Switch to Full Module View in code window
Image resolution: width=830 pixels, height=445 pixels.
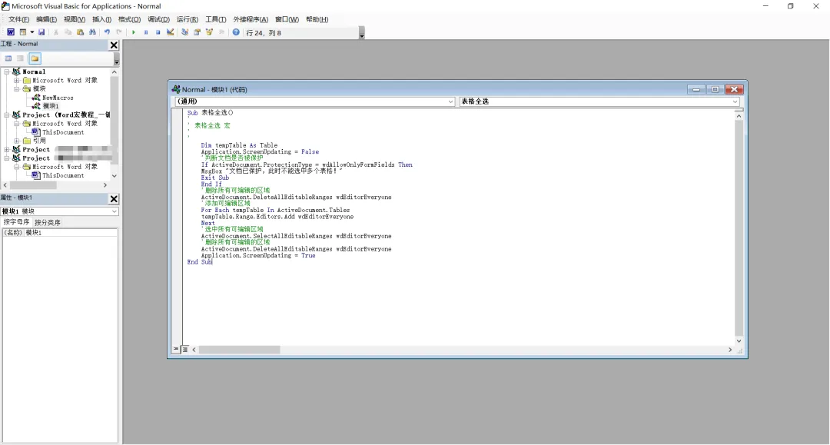(184, 349)
